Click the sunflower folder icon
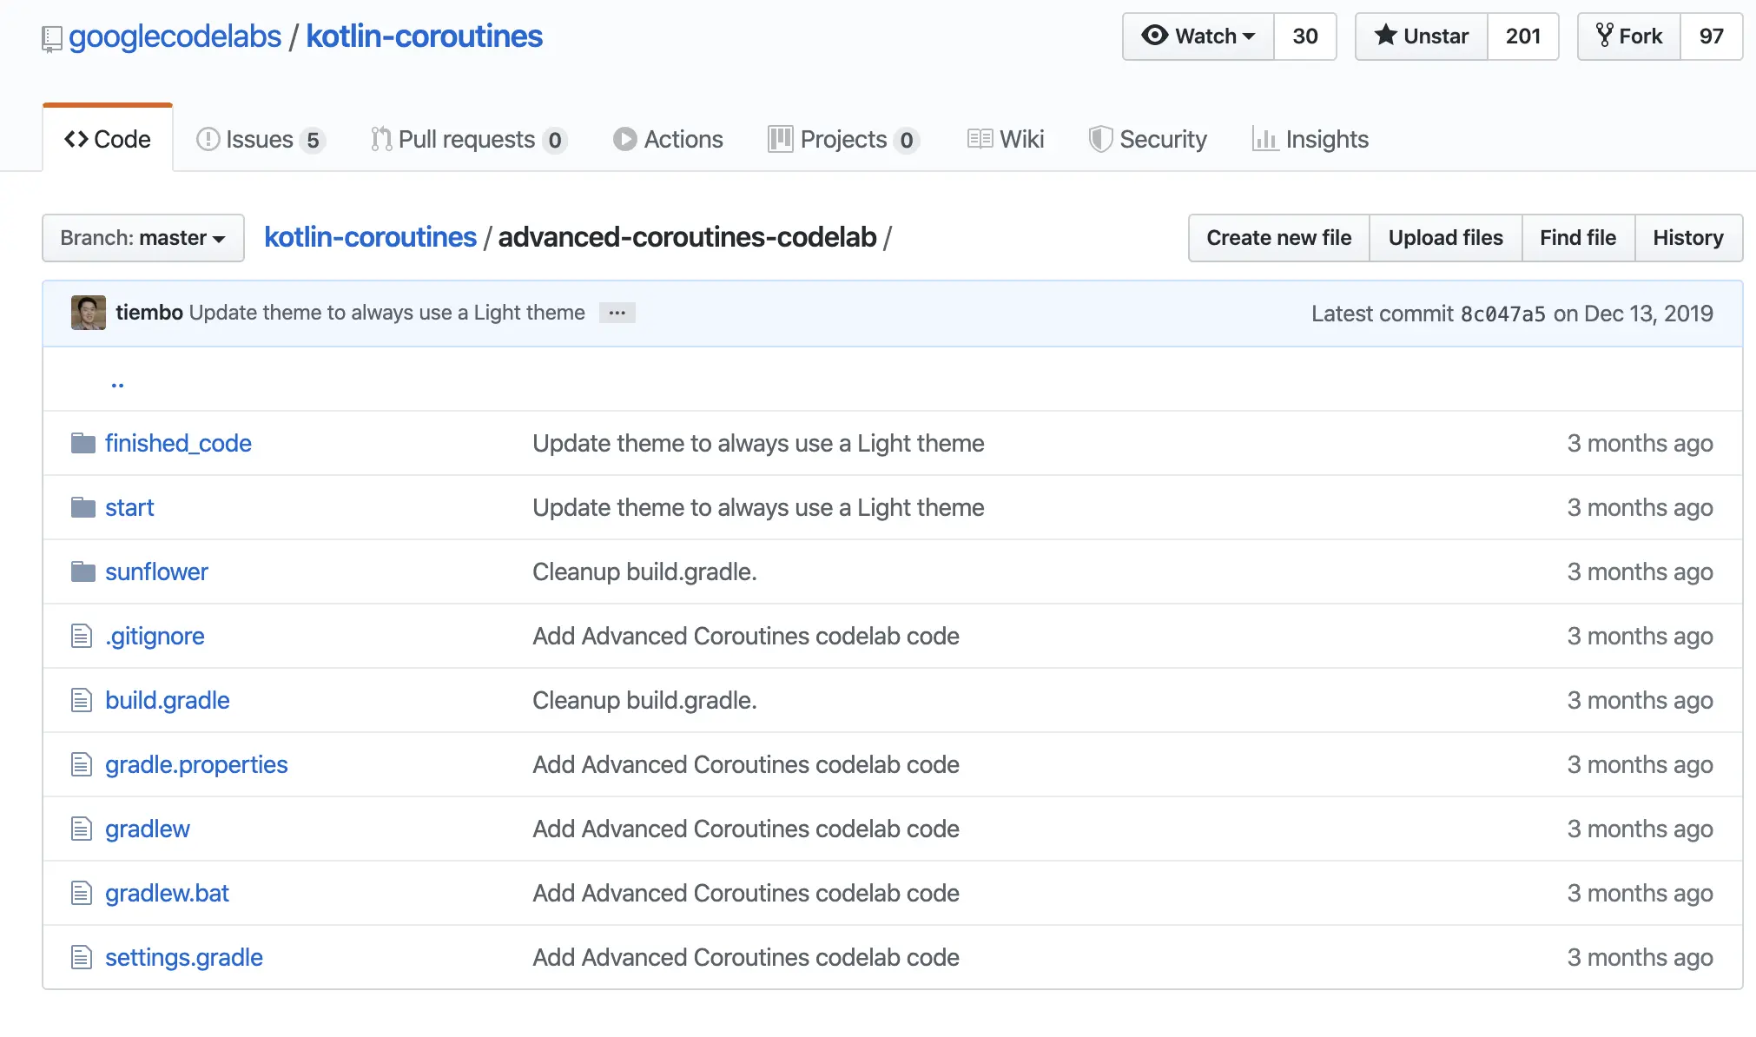Screen dimensions: 1756x1037 (83, 571)
